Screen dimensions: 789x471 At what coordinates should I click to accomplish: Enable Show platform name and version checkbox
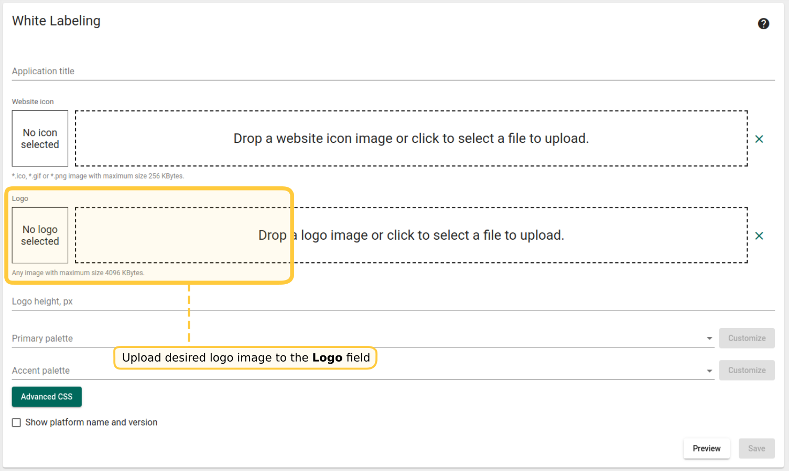(x=17, y=422)
